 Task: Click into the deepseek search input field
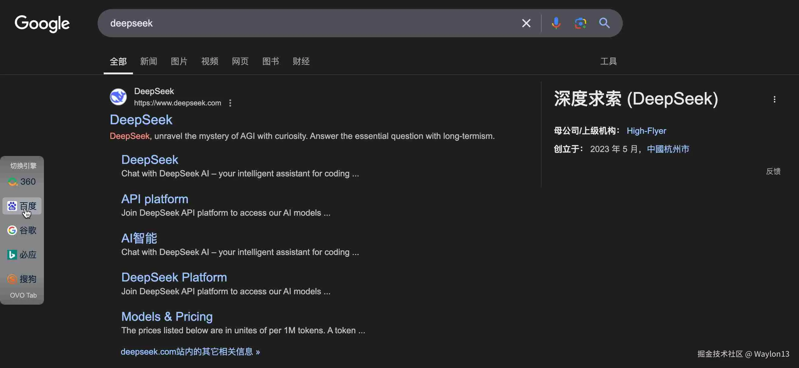click(310, 23)
